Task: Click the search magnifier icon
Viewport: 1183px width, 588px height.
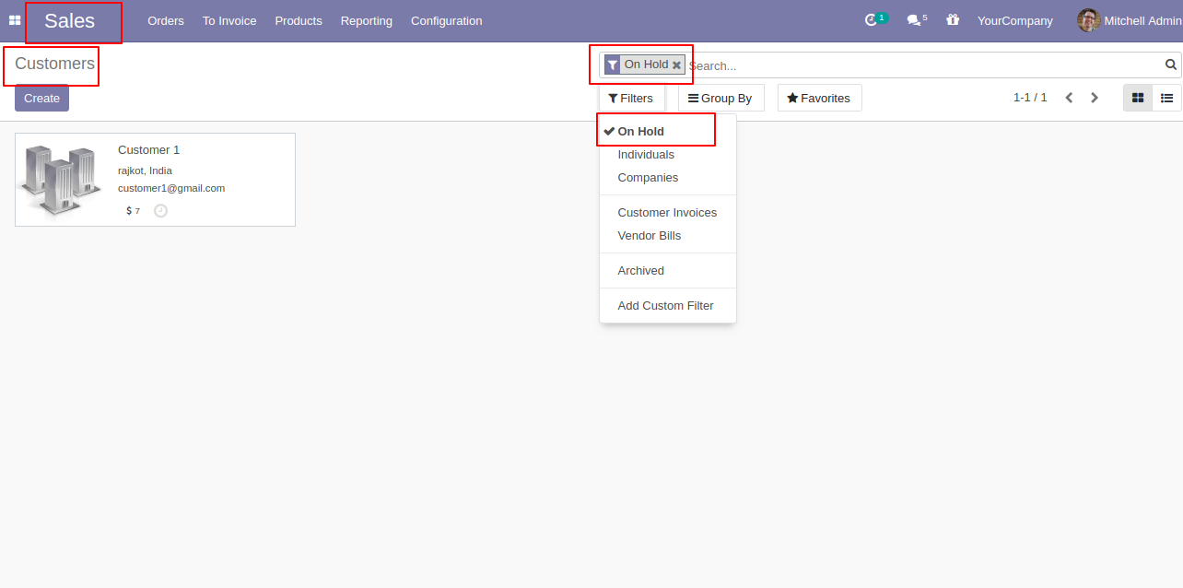Action: tap(1171, 65)
